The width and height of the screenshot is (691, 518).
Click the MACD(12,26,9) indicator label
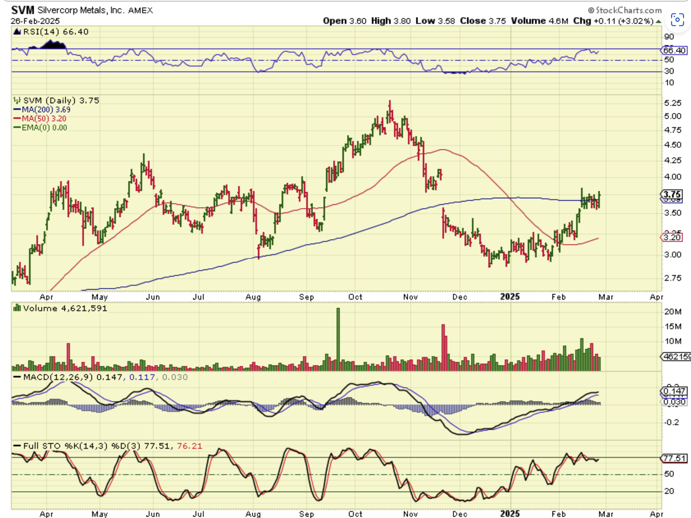coord(58,377)
